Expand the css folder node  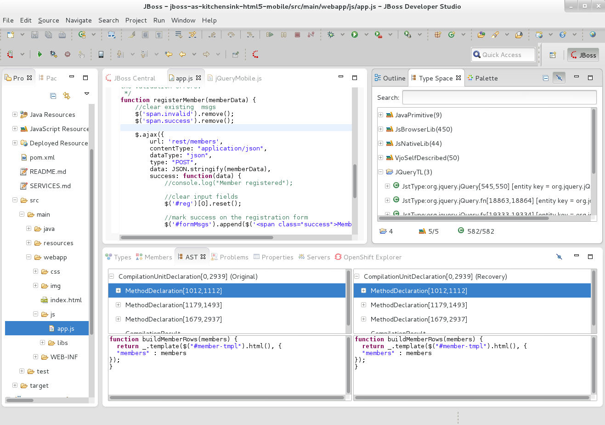click(35, 271)
